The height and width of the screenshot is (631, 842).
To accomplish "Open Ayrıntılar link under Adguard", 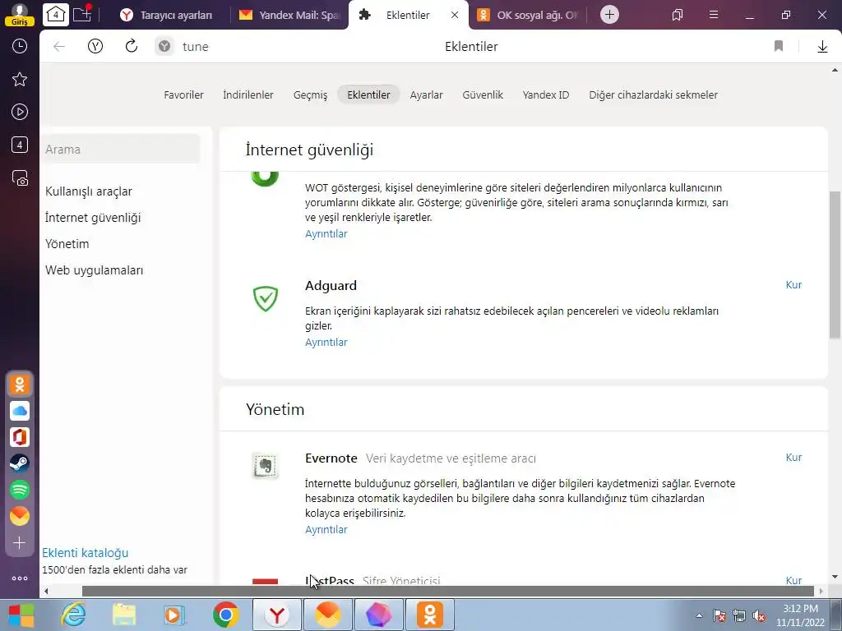I will 326,343.
